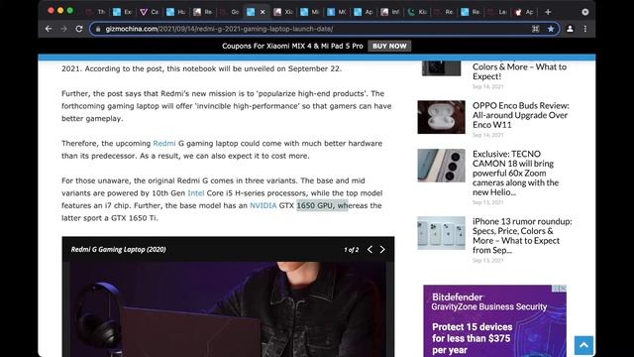Click the TECNO CAMON 18 thumbnail

click(x=441, y=166)
